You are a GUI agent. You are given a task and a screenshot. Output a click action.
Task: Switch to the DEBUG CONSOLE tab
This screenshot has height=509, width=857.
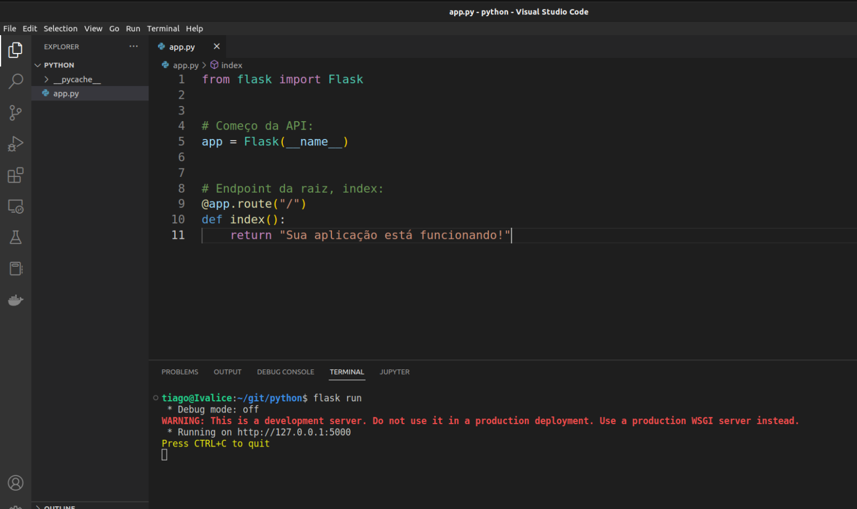click(285, 372)
